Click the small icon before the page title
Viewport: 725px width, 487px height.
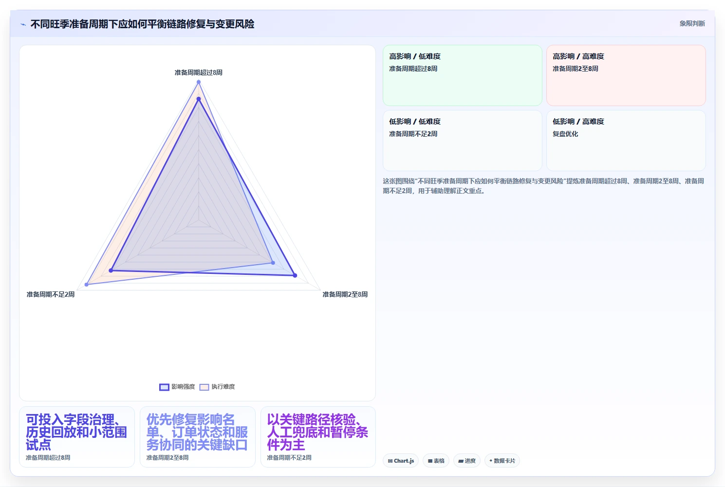[x=23, y=24]
